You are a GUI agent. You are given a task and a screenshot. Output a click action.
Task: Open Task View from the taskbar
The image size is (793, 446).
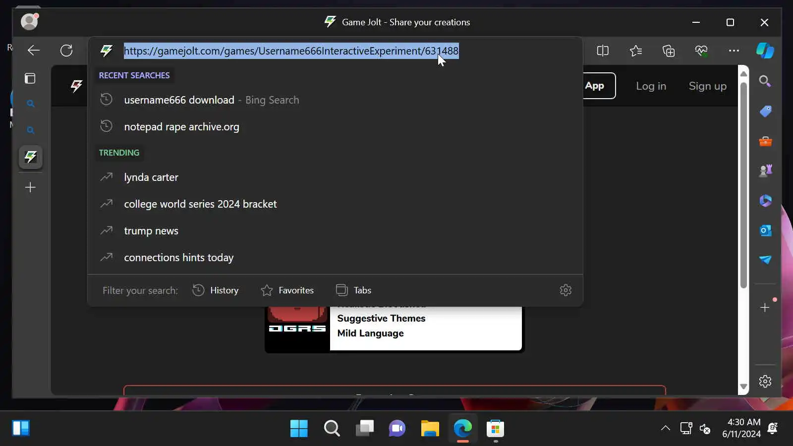pyautogui.click(x=364, y=428)
